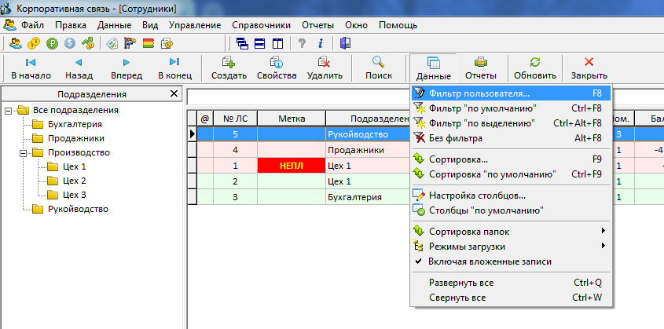The image size is (664, 329).
Task: Click the Данные toolbar button
Action: pyautogui.click(x=433, y=68)
